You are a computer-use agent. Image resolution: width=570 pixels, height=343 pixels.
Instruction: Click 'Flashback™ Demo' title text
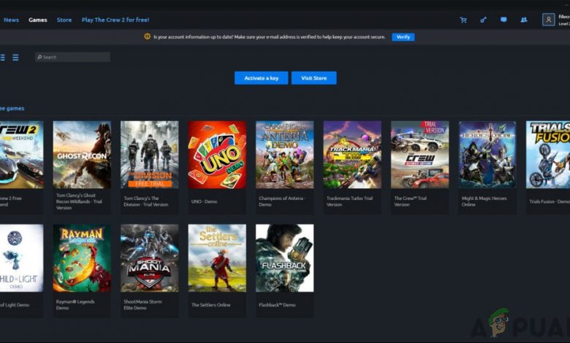(277, 305)
